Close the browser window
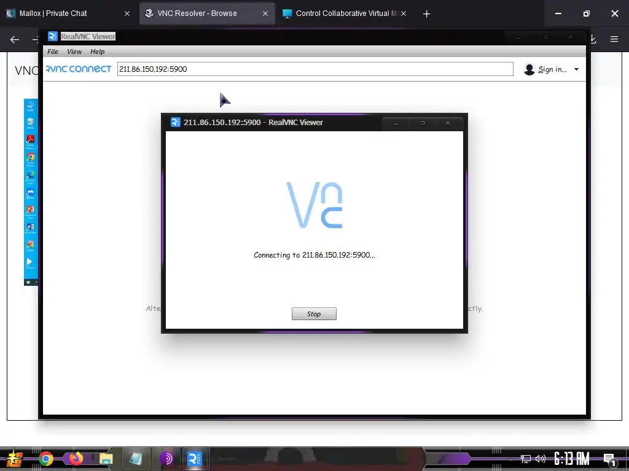Viewport: 629px width, 471px height. 614,13
